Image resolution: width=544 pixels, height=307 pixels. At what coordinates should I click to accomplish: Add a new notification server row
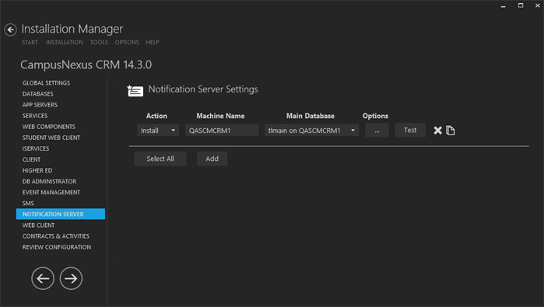212,159
